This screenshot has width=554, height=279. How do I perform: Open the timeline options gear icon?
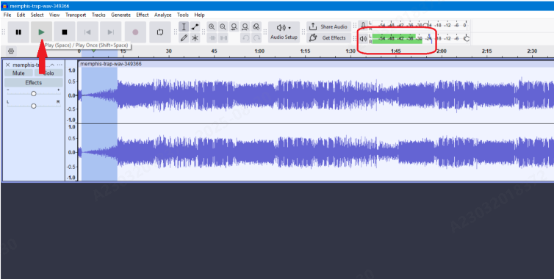tap(11, 51)
